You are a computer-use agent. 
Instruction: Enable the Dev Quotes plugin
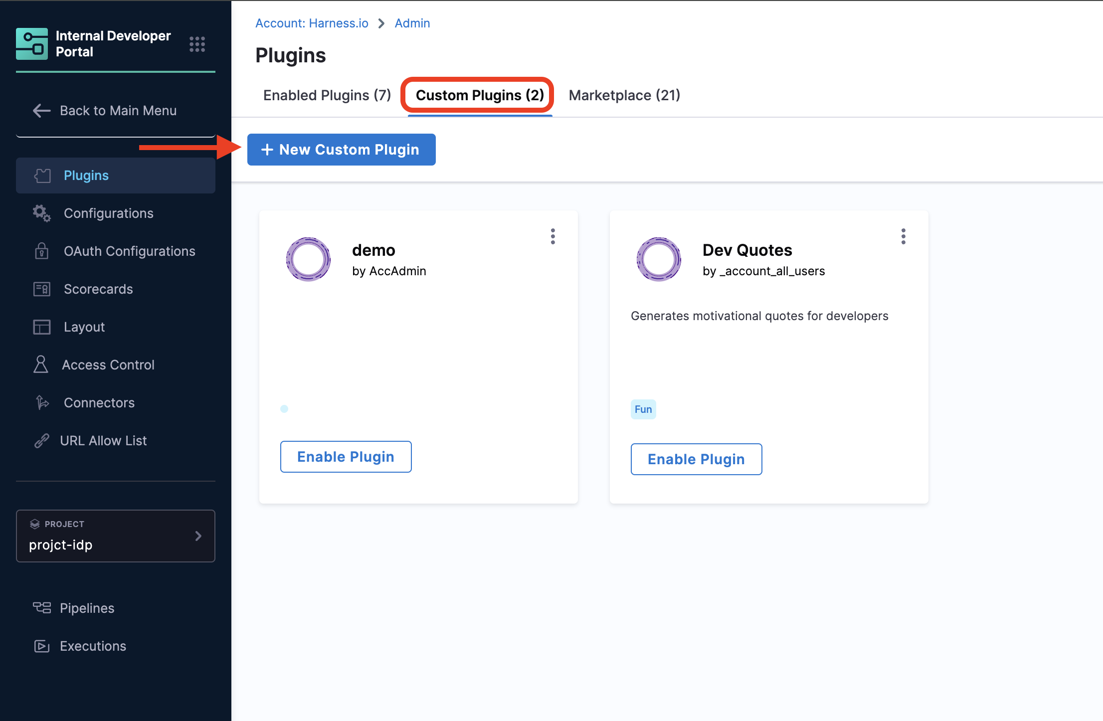[x=696, y=459]
